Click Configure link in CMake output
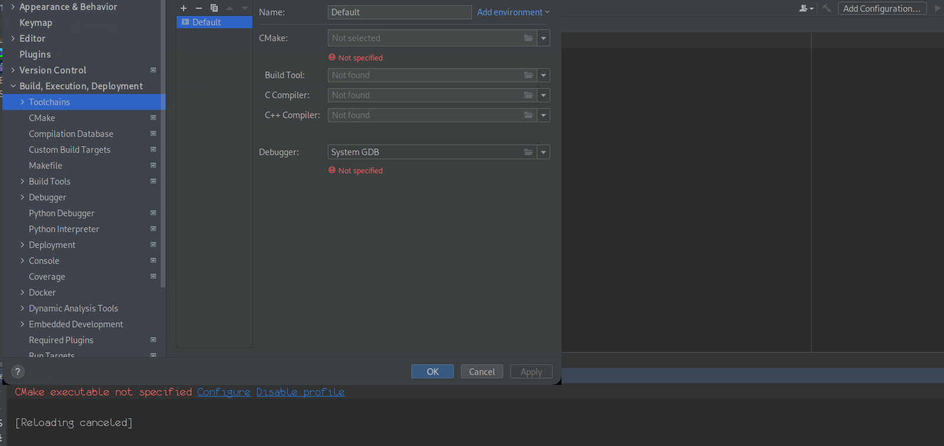The image size is (944, 446). (224, 392)
